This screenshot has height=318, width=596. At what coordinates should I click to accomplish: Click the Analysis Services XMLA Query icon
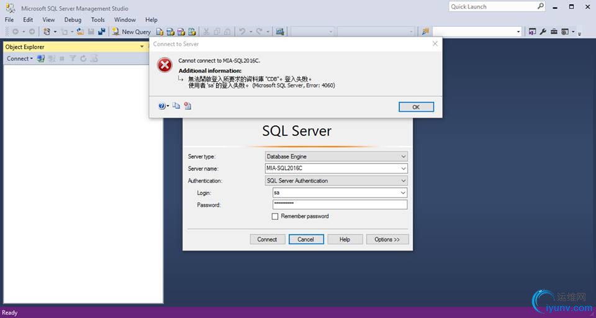pyautogui.click(x=192, y=32)
